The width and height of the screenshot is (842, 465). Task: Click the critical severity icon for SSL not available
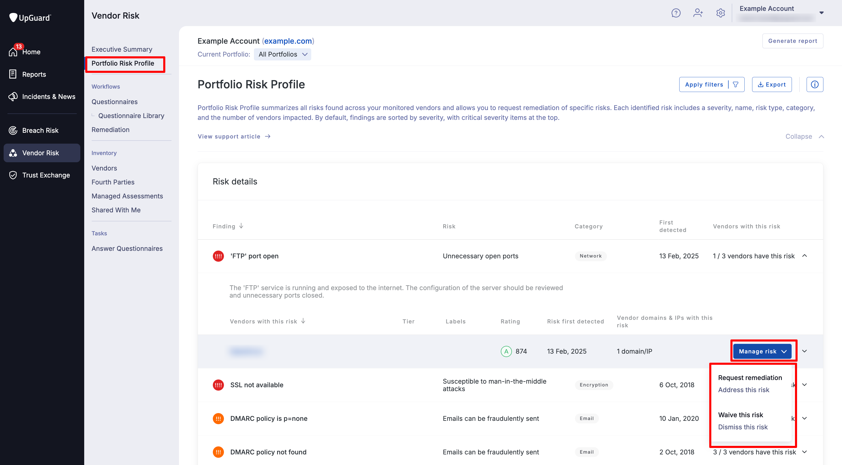(218, 385)
